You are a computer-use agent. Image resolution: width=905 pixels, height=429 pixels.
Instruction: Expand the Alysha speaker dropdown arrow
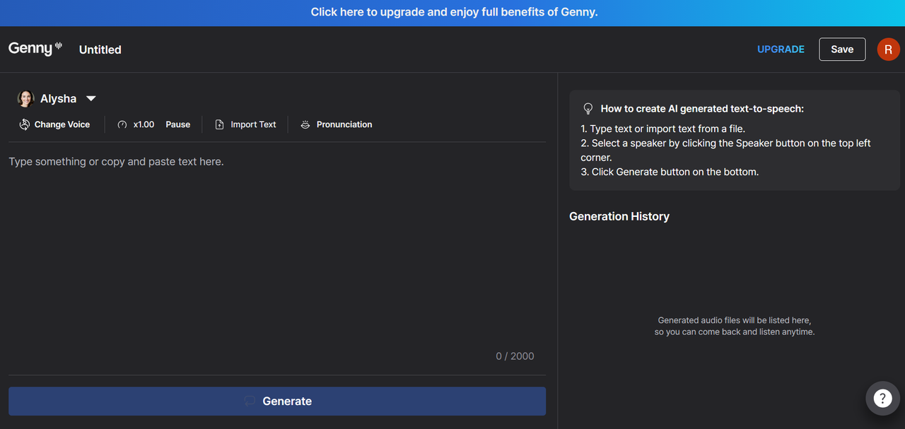coord(90,99)
